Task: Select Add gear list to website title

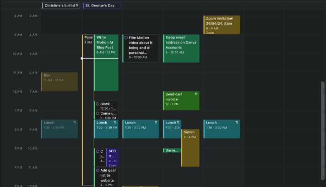Action: pos(108,175)
